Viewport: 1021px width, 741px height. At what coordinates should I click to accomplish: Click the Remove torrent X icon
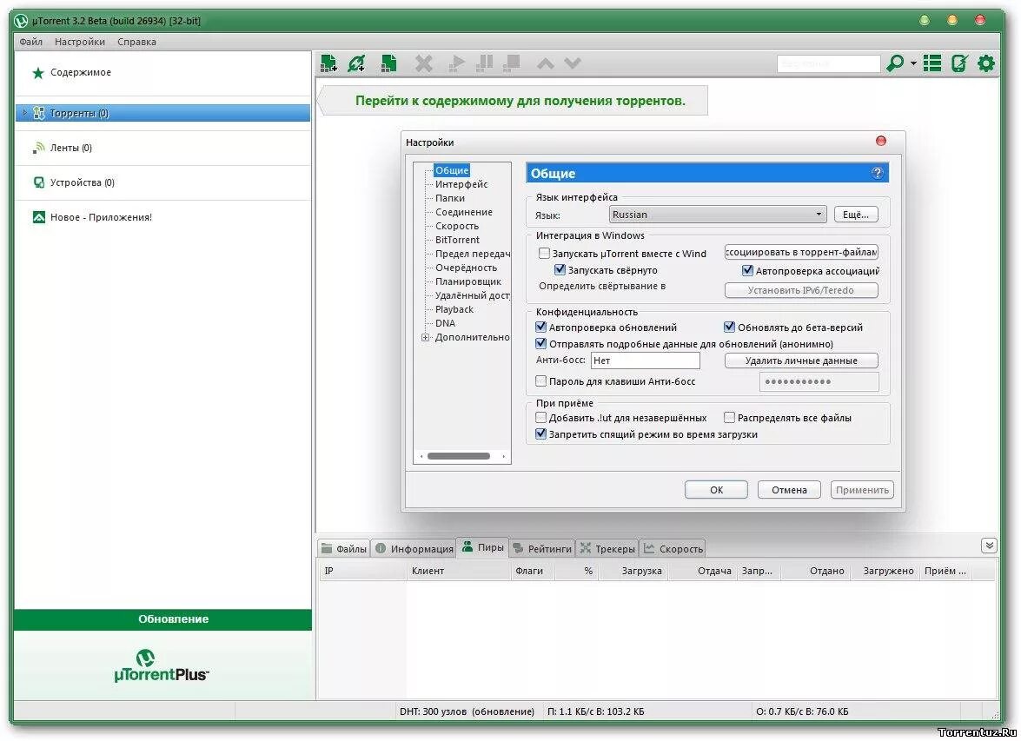[x=424, y=63]
